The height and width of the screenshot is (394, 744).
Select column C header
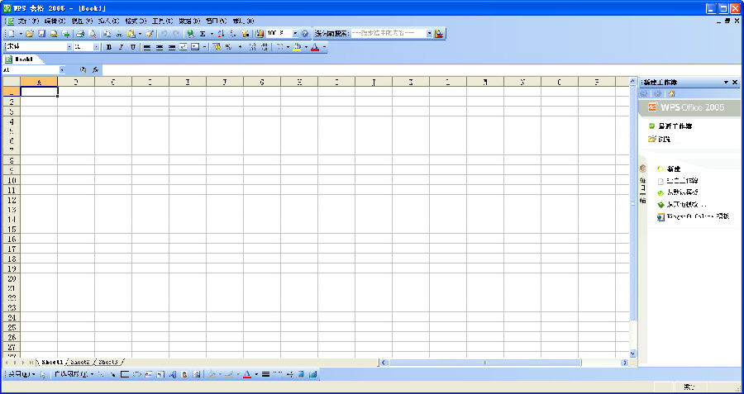point(113,82)
